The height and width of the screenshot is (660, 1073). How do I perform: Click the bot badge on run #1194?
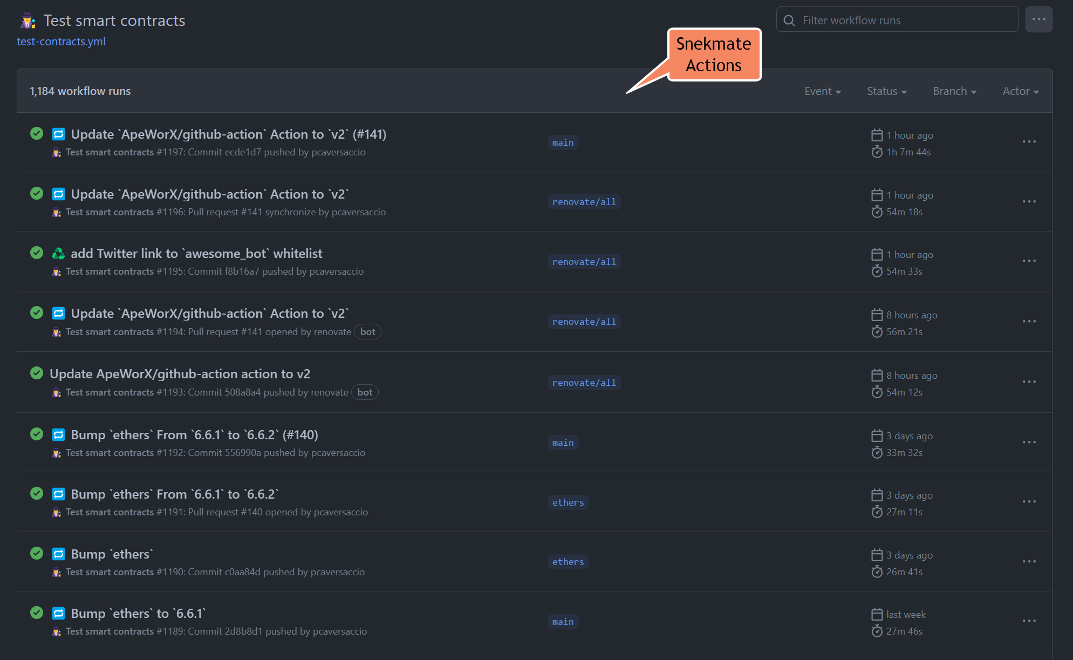click(367, 331)
